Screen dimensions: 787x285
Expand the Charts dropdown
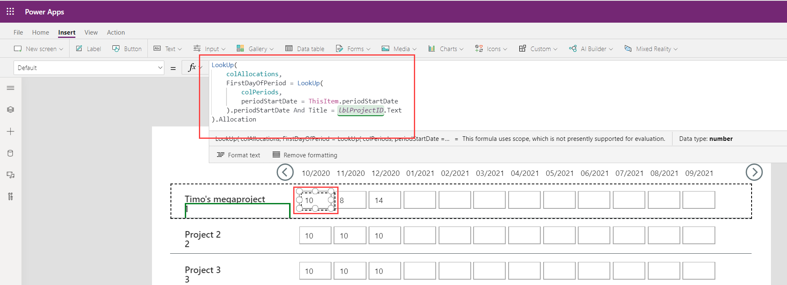(446, 49)
